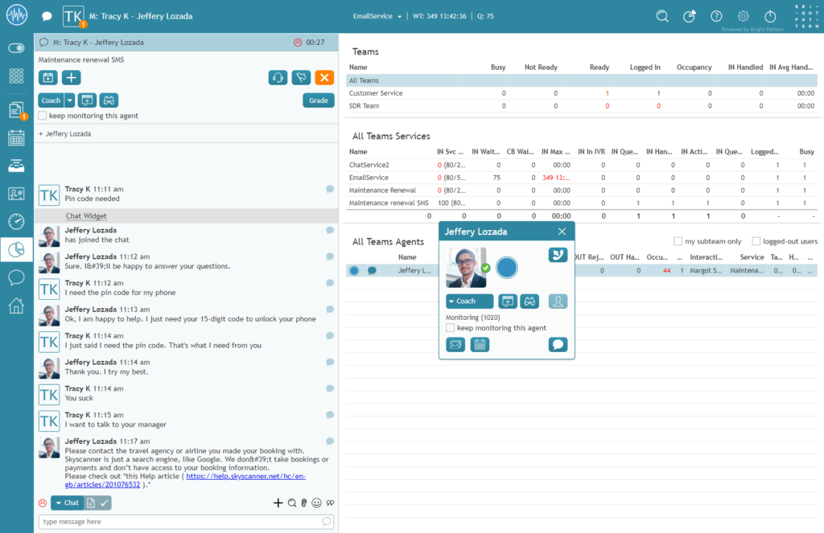824x533 pixels.
Task: Open the calendar scheduling icon in Jeffery's popup
Action: click(480, 344)
